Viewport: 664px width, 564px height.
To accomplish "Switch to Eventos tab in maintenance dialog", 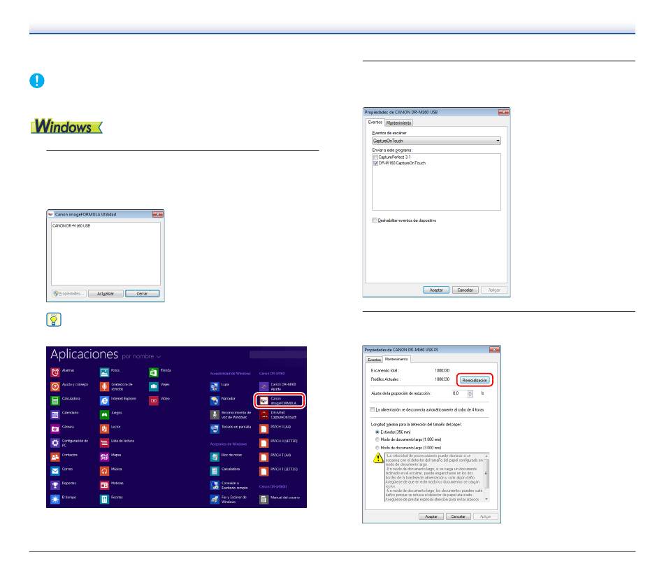I will [x=374, y=360].
